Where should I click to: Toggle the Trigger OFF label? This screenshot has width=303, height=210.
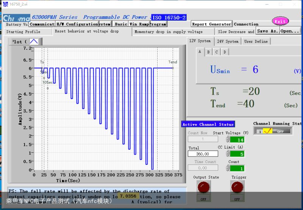[237, 199]
